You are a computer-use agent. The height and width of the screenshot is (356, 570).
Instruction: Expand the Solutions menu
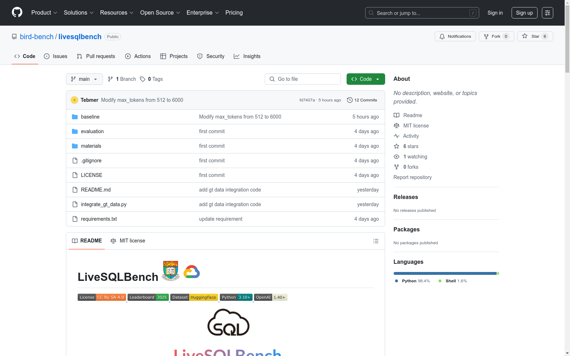[x=79, y=13]
